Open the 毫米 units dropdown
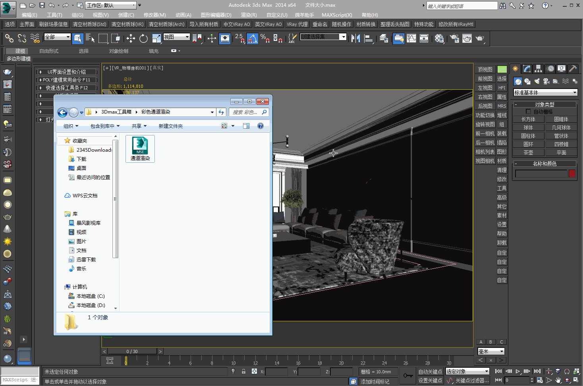 [x=491, y=351]
